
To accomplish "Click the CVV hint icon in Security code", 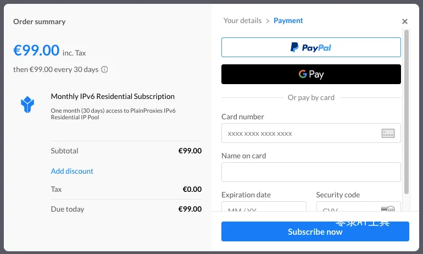I will [388, 209].
